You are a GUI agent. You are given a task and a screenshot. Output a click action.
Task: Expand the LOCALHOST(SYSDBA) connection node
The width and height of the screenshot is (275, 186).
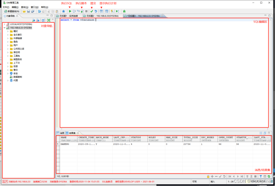pos(5,24)
